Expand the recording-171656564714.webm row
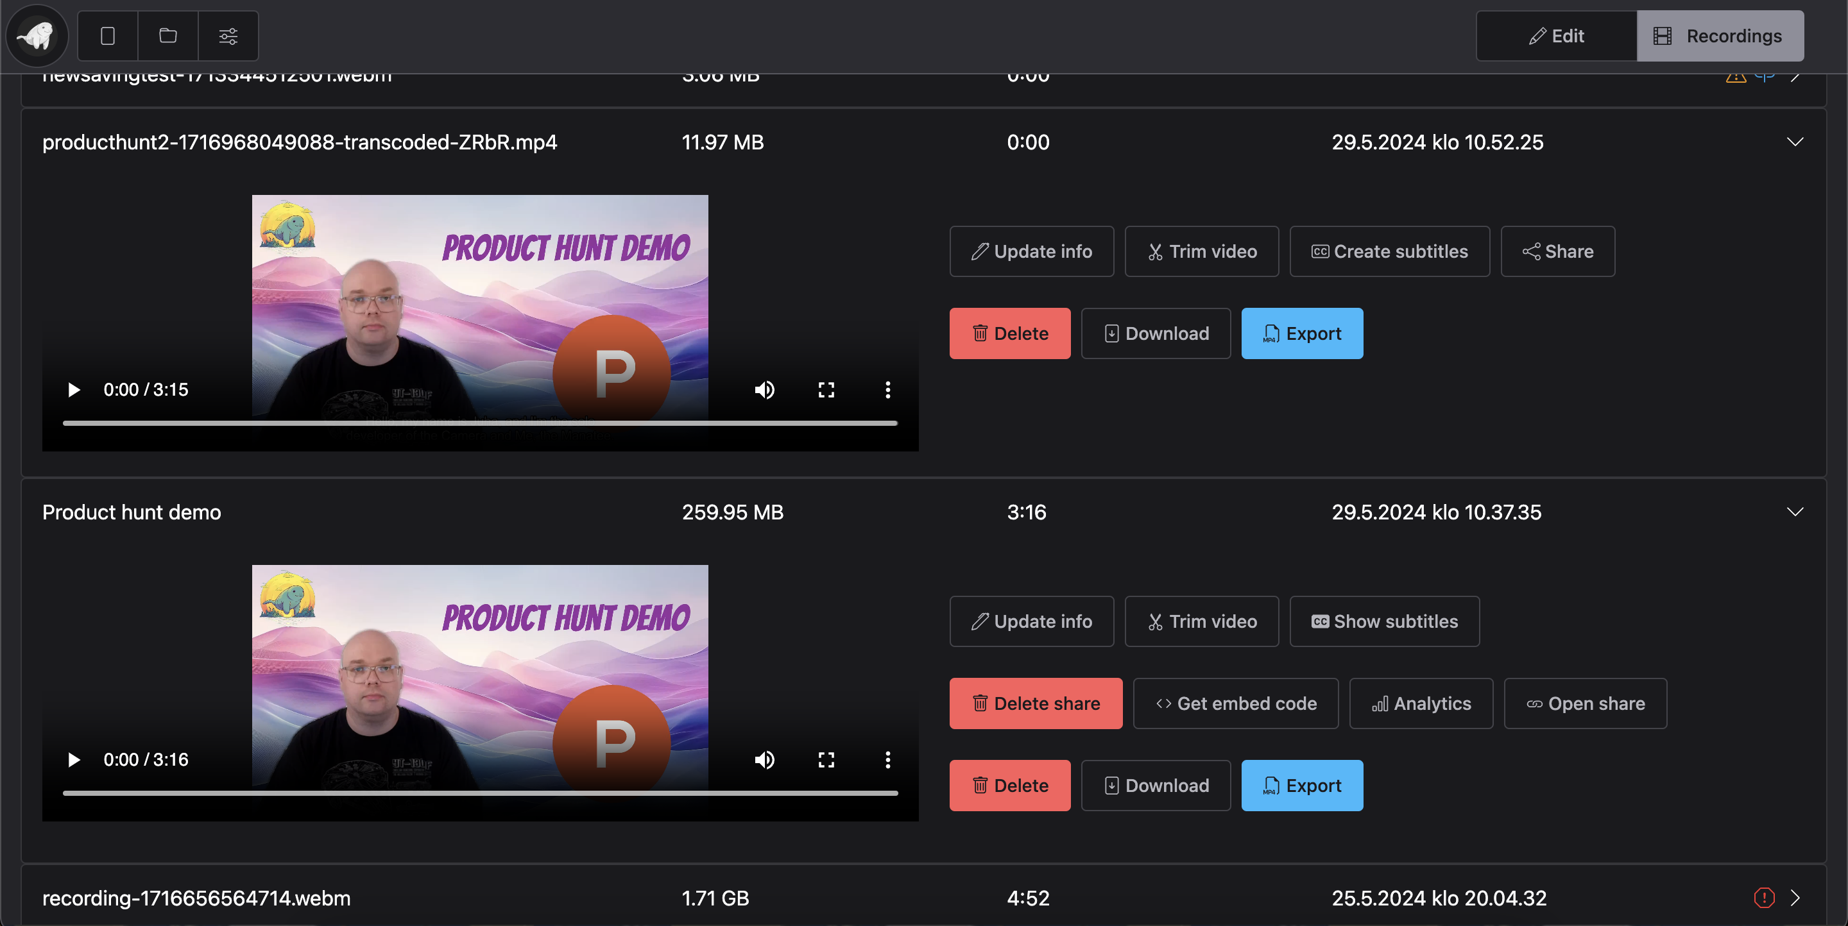This screenshot has width=1848, height=926. [1794, 897]
